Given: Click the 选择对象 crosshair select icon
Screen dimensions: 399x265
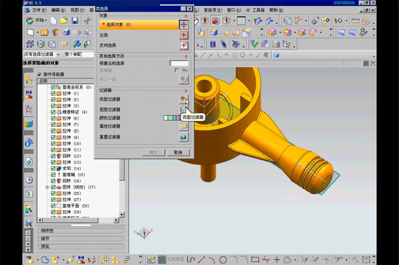Looking at the screenshot, I should (184, 25).
